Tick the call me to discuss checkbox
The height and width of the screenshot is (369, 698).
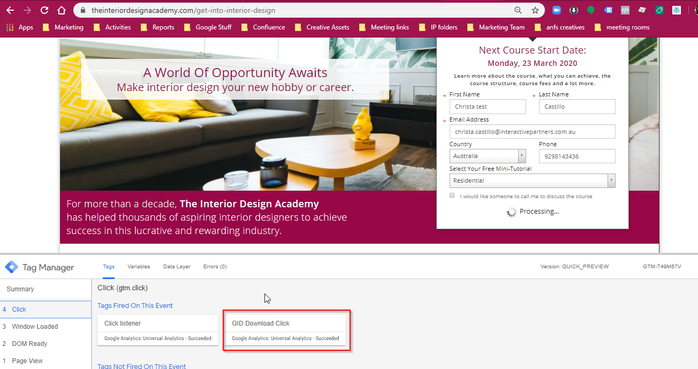(x=452, y=196)
